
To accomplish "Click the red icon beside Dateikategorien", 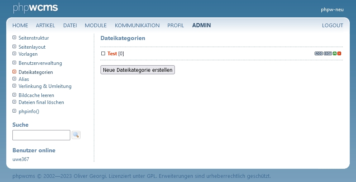I will pos(14,72).
